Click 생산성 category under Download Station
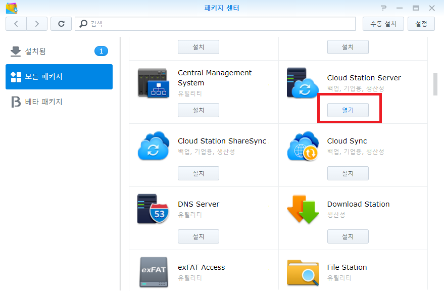 point(336,215)
